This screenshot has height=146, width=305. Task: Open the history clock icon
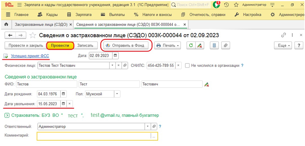tap(226, 5)
